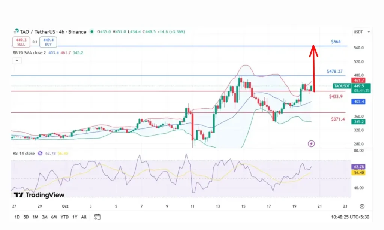Click the TAO symbol logo icon

(16, 32)
